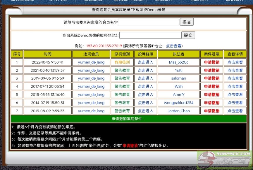Click 申请撤销 for the case handled by saloman
This screenshot has width=253, height=170.
click(x=211, y=78)
